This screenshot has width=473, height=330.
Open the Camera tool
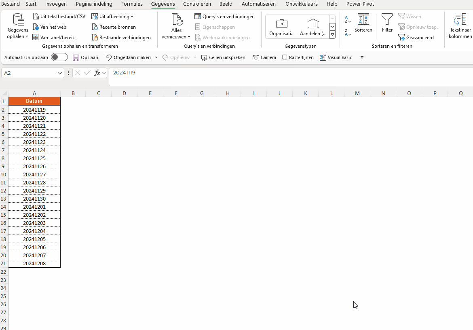point(264,57)
